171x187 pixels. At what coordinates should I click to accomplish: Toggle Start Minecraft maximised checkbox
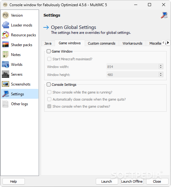(49, 59)
